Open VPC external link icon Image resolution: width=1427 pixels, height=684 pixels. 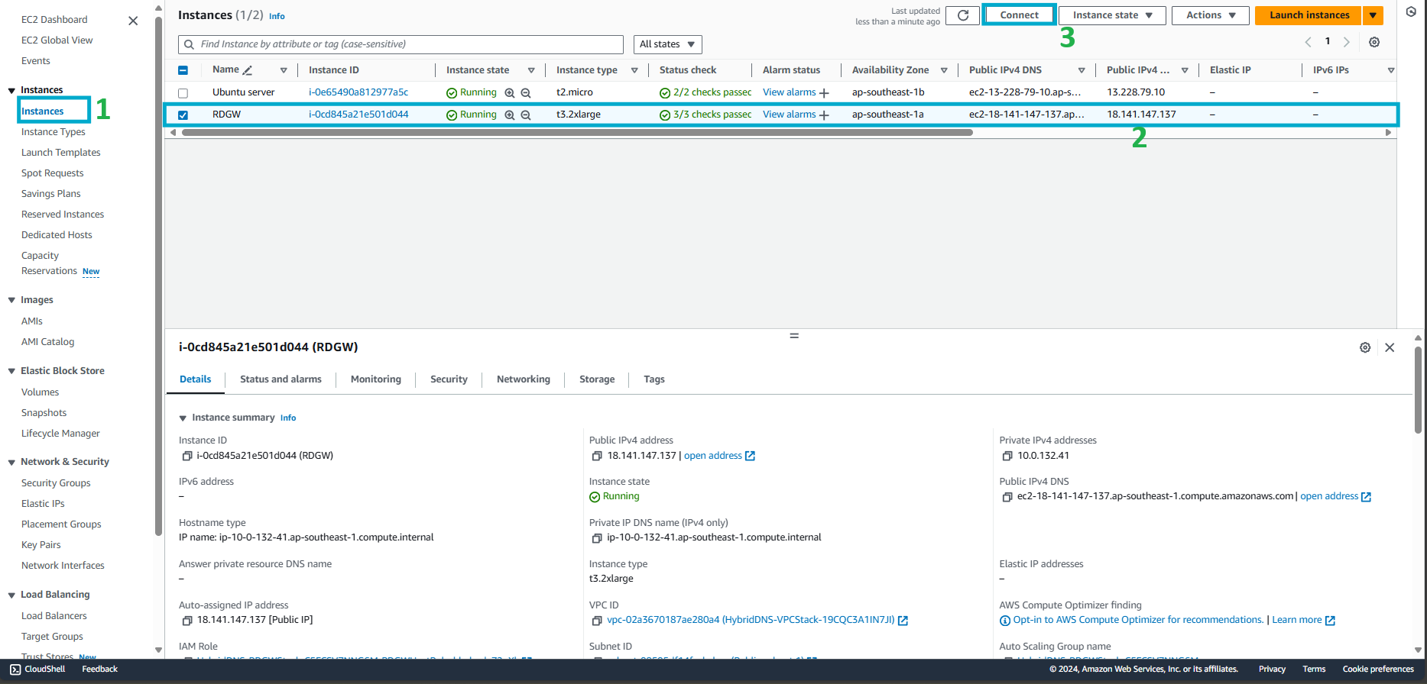pyautogui.click(x=903, y=621)
